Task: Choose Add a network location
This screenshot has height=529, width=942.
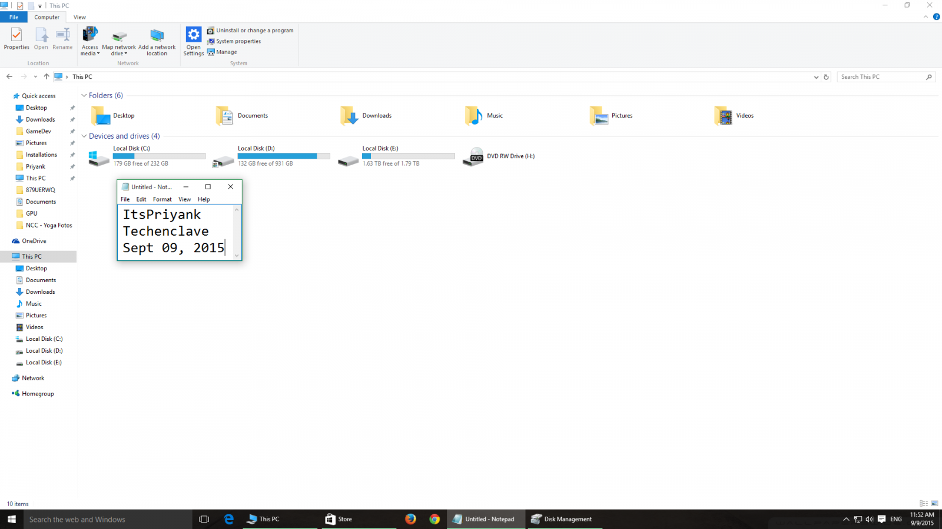Action: click(157, 42)
